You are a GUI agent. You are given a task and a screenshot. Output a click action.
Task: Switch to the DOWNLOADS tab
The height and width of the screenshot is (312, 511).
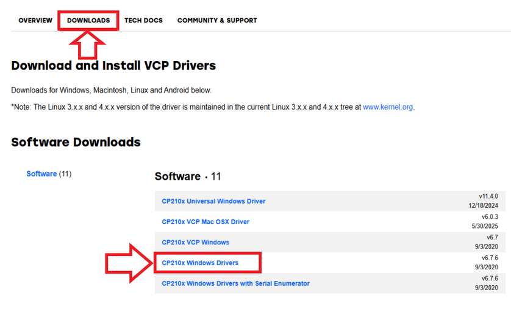pos(88,21)
